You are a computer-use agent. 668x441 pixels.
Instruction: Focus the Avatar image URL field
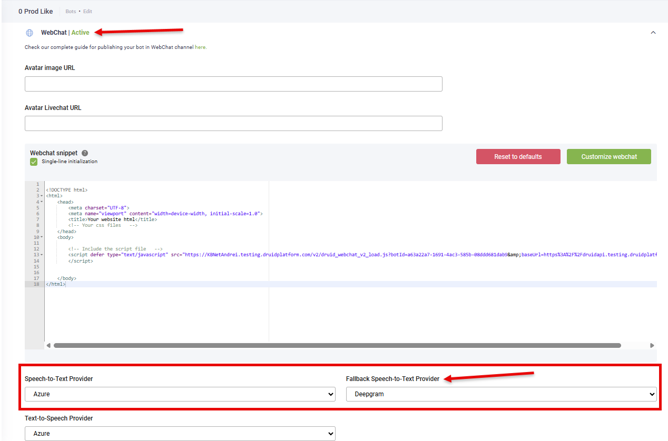tap(233, 84)
